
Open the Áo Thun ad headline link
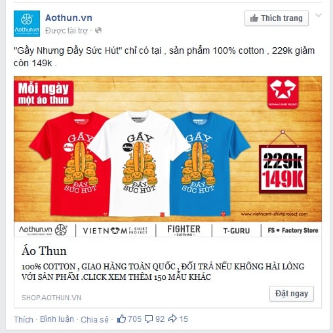(44, 251)
